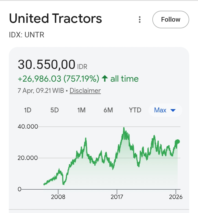198x213 pixels.
Task: Choose the 6M time range
Action: 108,110
